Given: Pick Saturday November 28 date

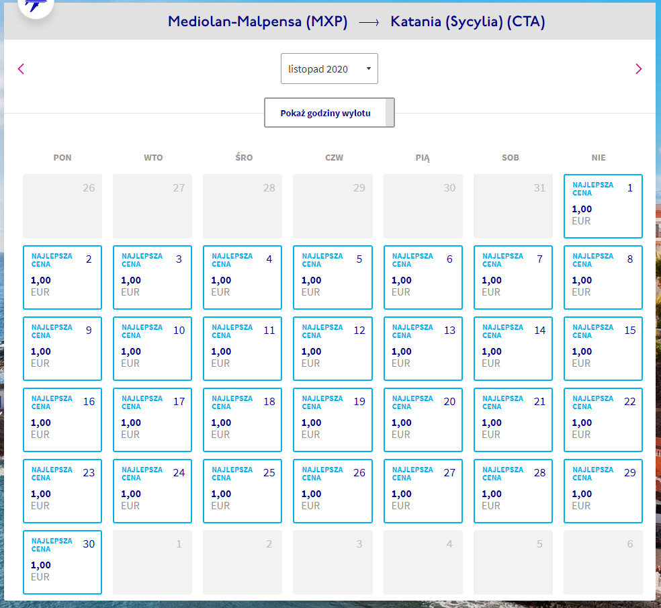Looking at the screenshot, I should pos(513,491).
